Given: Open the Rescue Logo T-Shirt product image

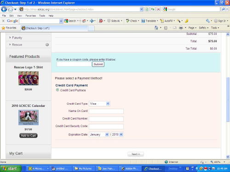Looking at the screenshot, I should pos(29,78).
